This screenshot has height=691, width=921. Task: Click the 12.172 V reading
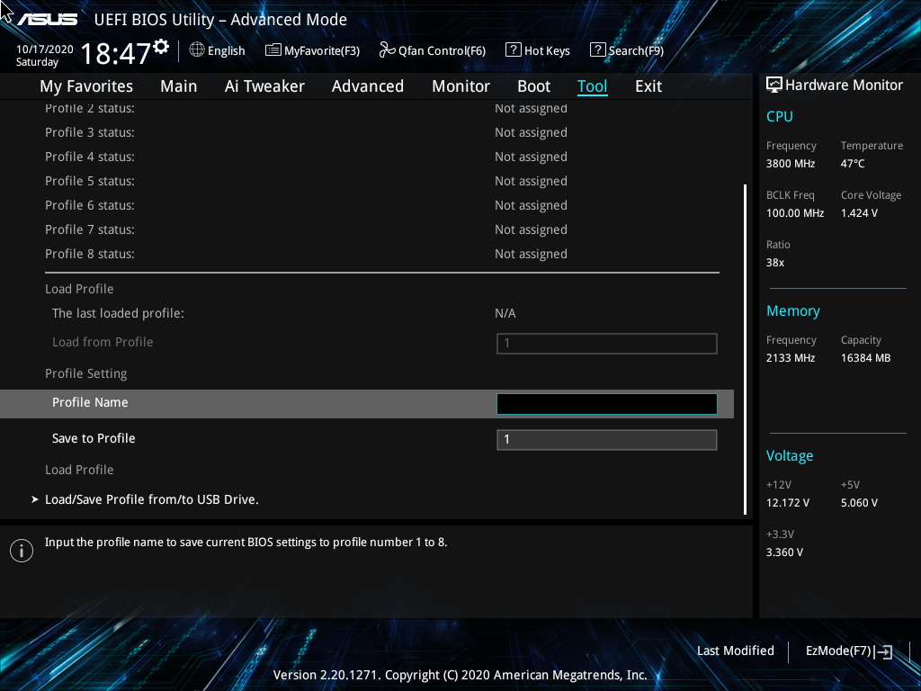pyautogui.click(x=788, y=503)
